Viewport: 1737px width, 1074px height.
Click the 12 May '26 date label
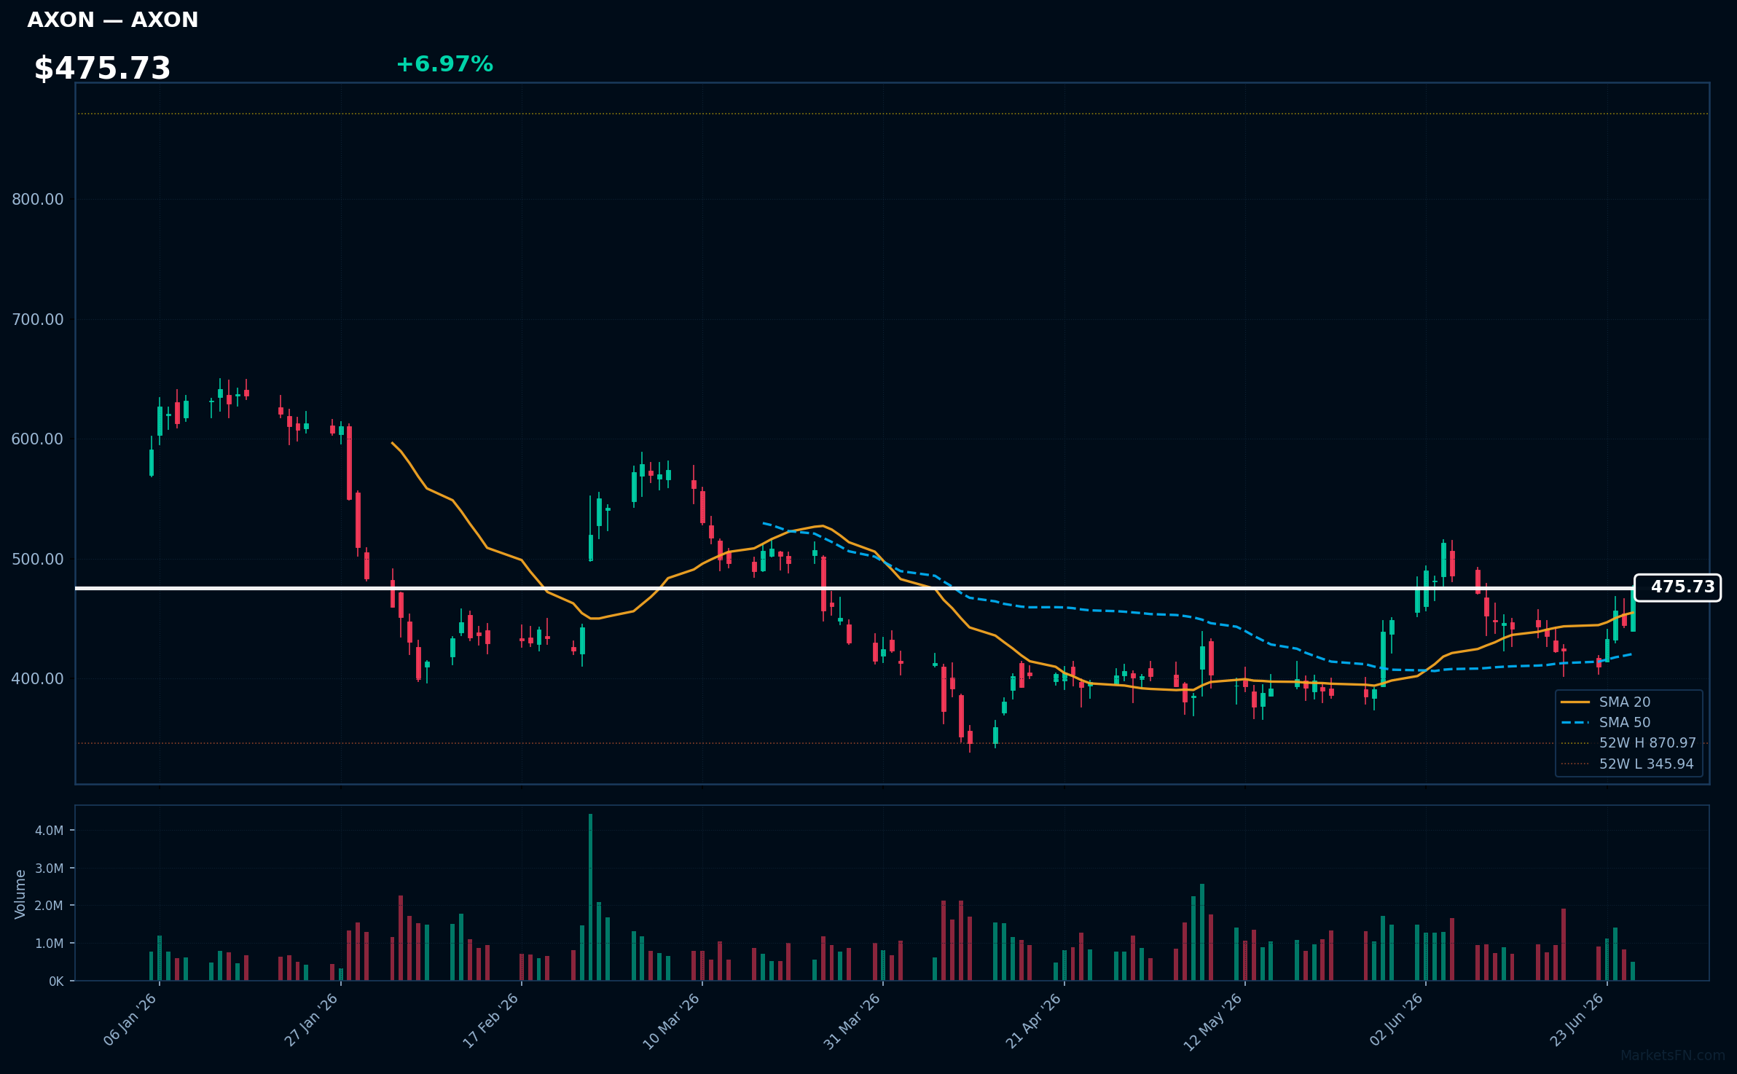pyautogui.click(x=1213, y=1022)
